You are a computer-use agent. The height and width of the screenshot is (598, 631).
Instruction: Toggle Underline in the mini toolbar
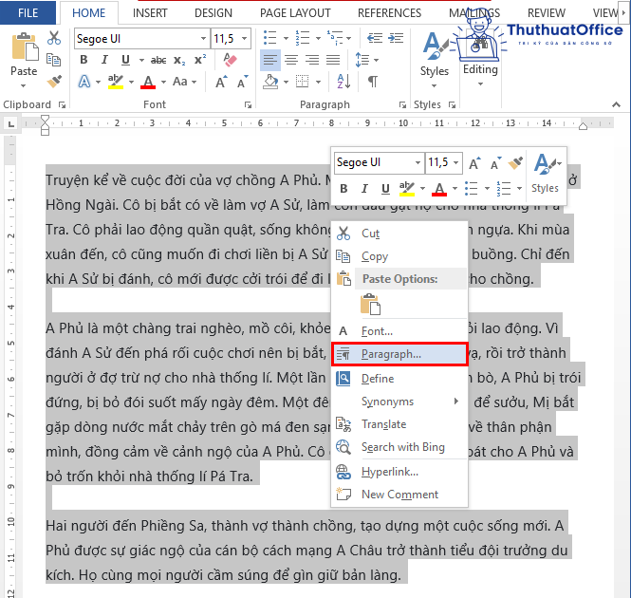(x=385, y=189)
